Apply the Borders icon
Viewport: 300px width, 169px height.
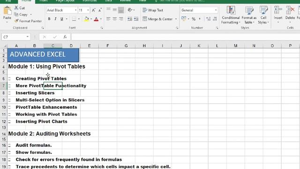[x=74, y=19]
